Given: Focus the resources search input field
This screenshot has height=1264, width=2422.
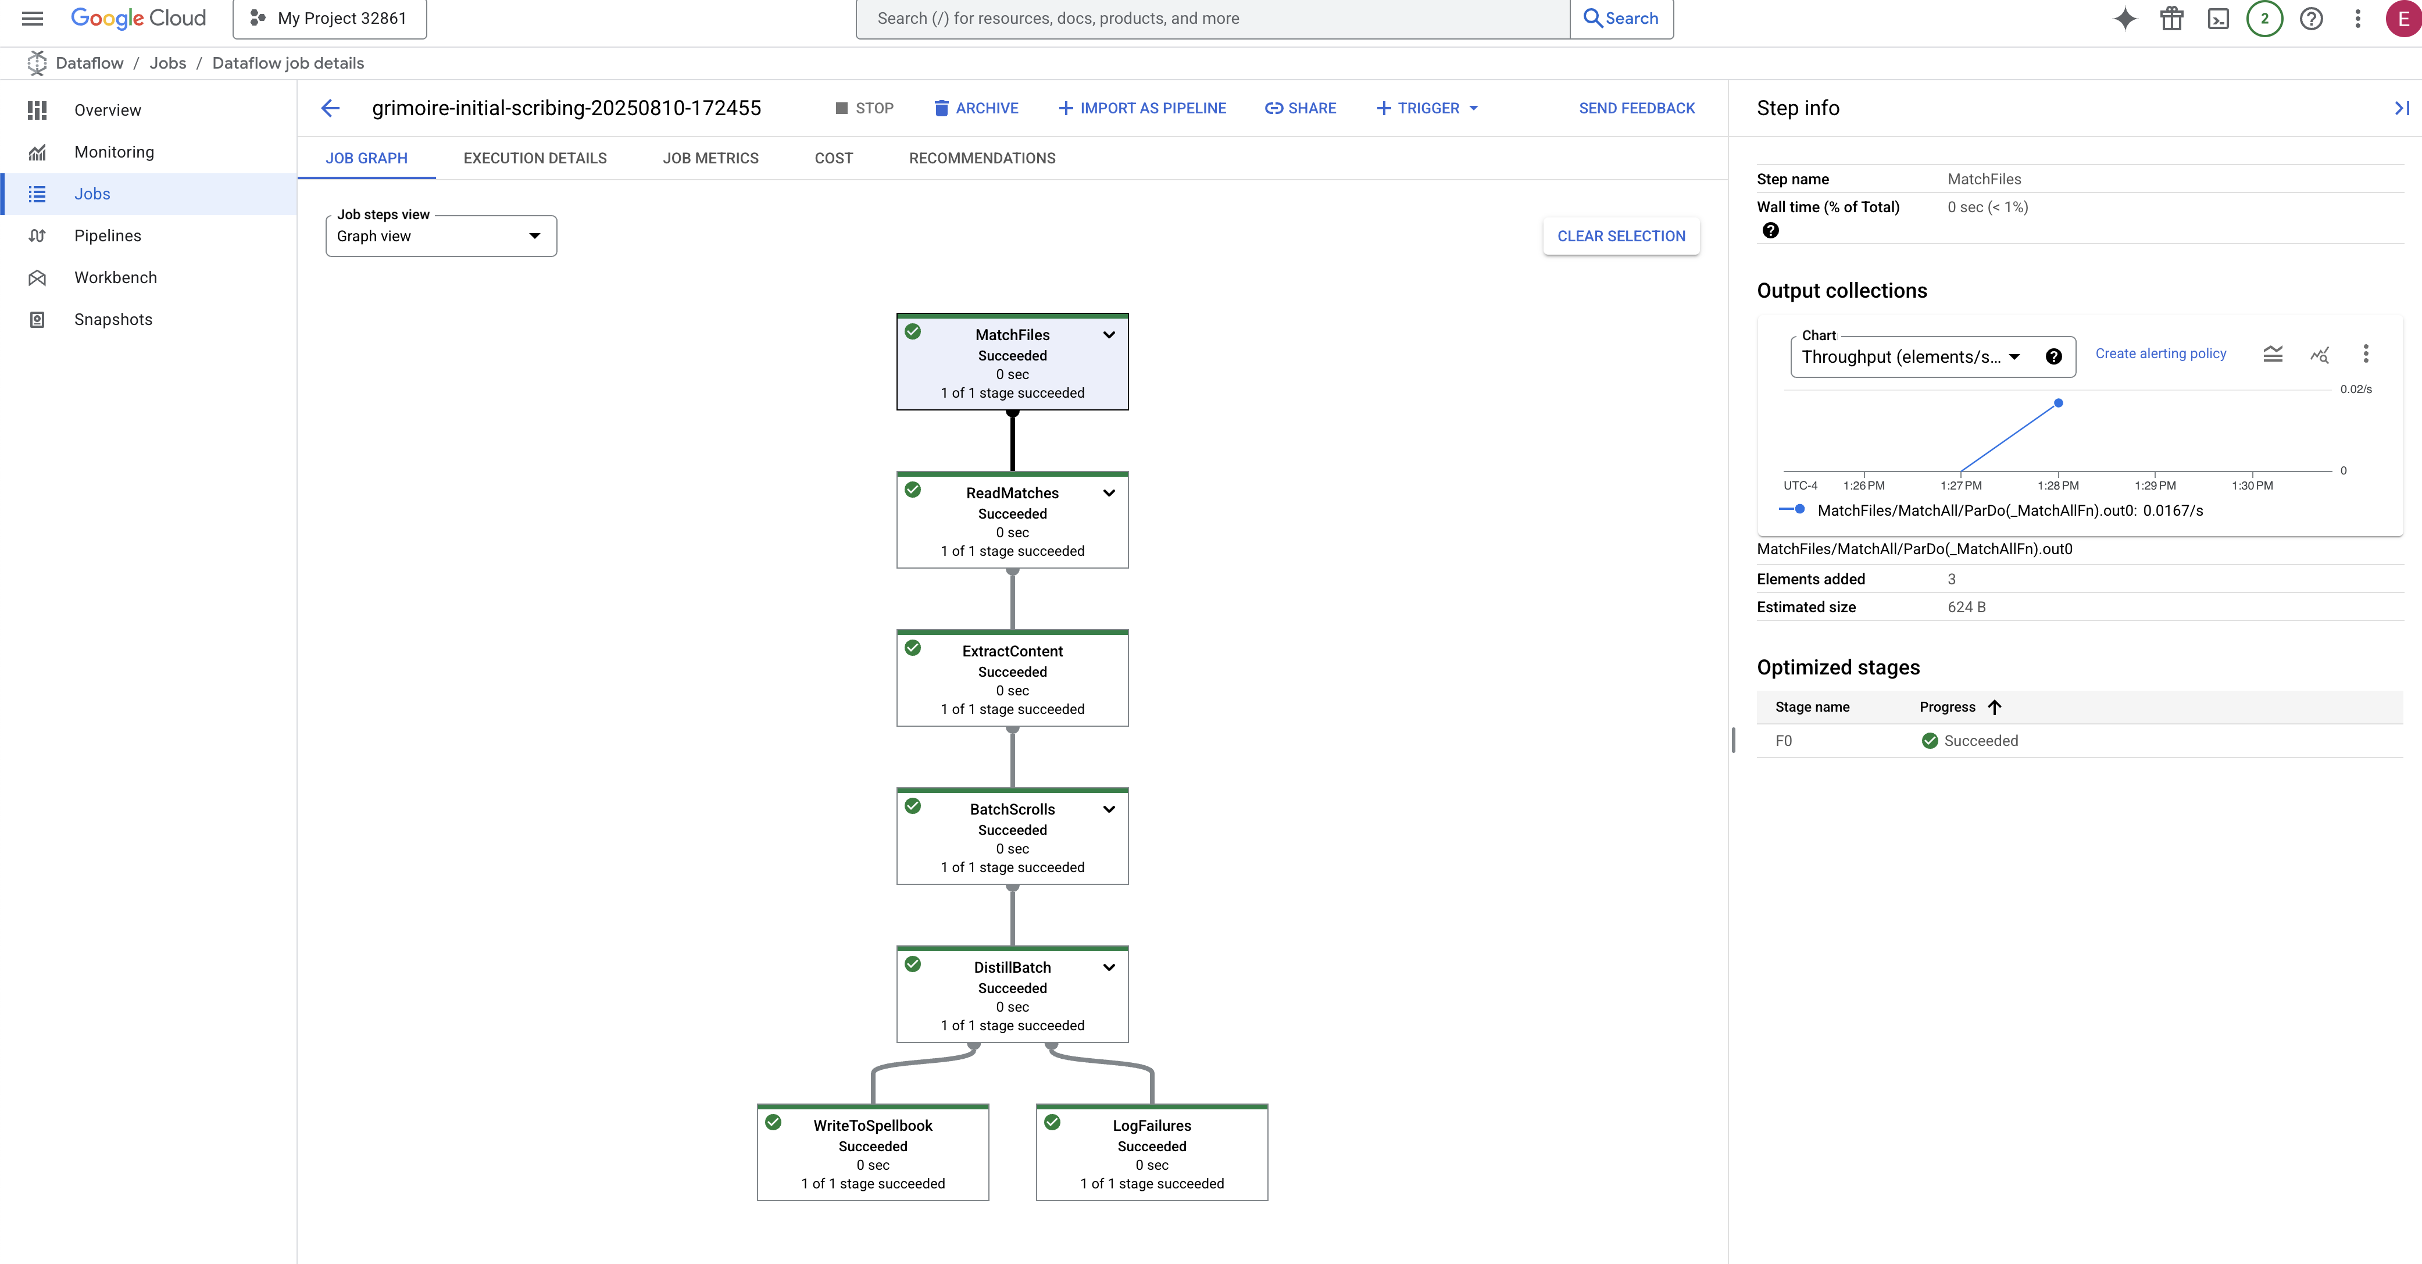Looking at the screenshot, I should point(1213,18).
